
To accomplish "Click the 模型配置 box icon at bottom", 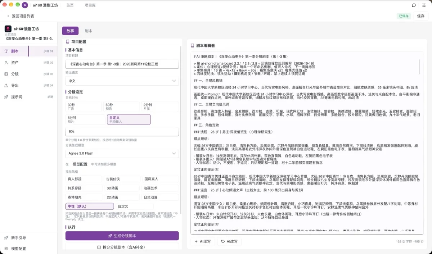I will (6, 249).
